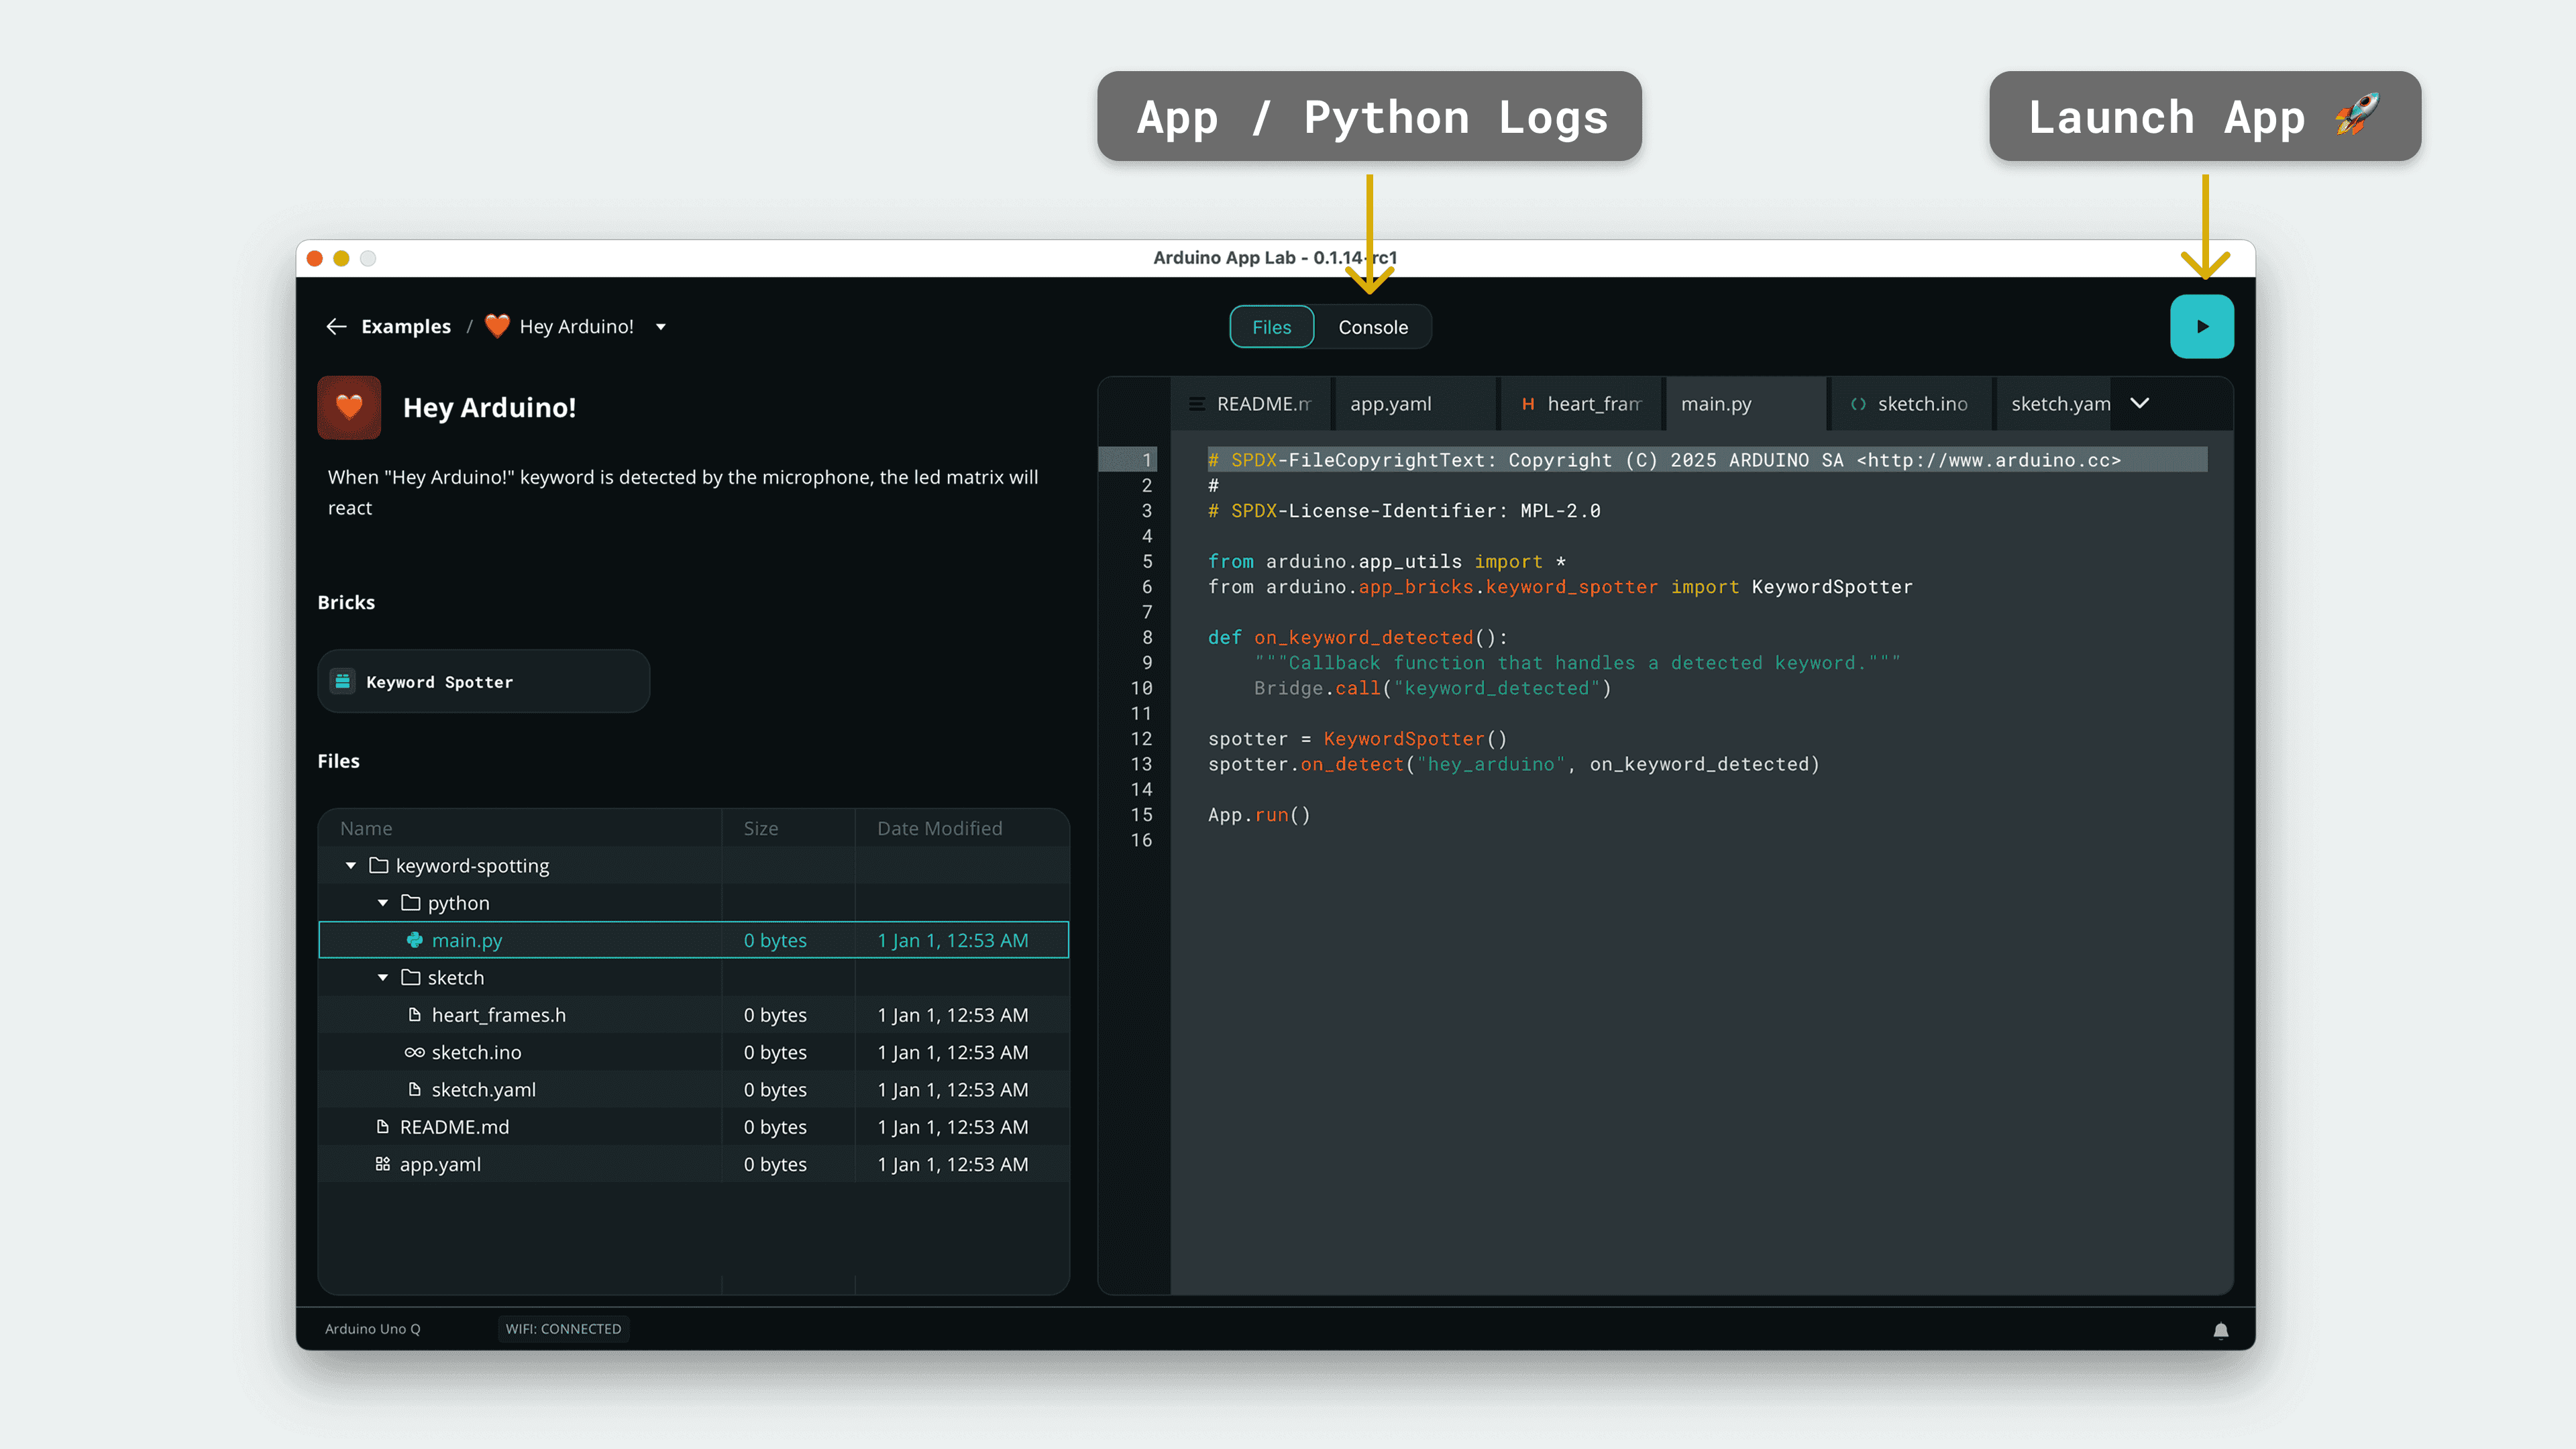
Task: Open the app.yaml editor tab
Action: coord(1390,403)
